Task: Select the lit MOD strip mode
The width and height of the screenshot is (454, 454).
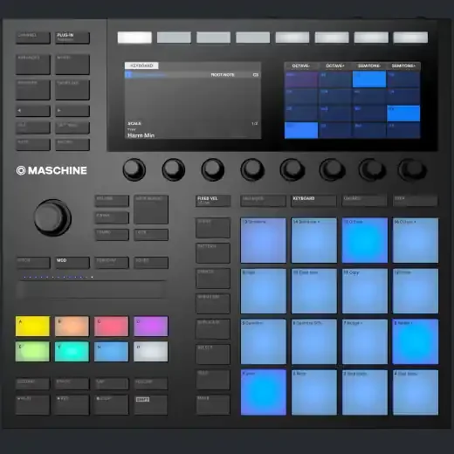Action: pyautogui.click(x=72, y=263)
